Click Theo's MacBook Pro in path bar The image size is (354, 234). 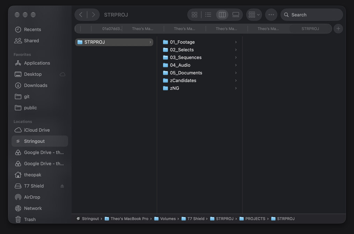(126, 219)
